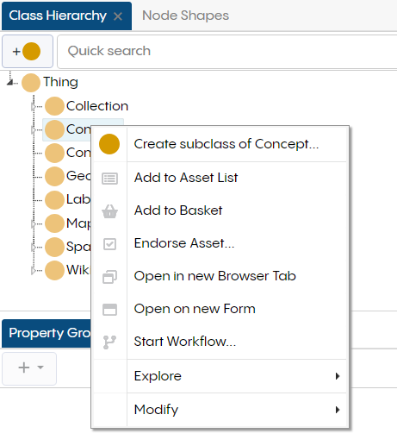Image resolution: width=397 pixels, height=446 pixels.
Task: Click the Spa class circle icon
Action: point(54,247)
